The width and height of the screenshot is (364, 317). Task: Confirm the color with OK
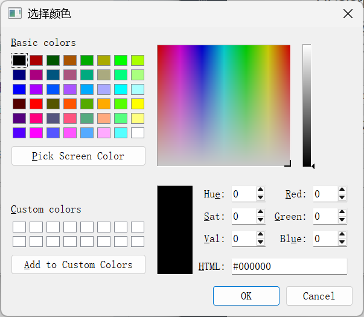click(x=246, y=296)
